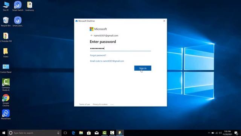Open Task View on taskbar
This screenshot has width=241, height=136.
point(65,133)
